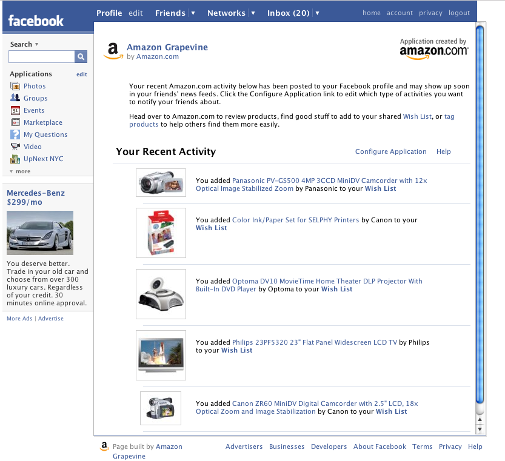Image resolution: width=505 pixels, height=461 pixels.
Task: Open the Photos application icon
Action: pos(15,86)
